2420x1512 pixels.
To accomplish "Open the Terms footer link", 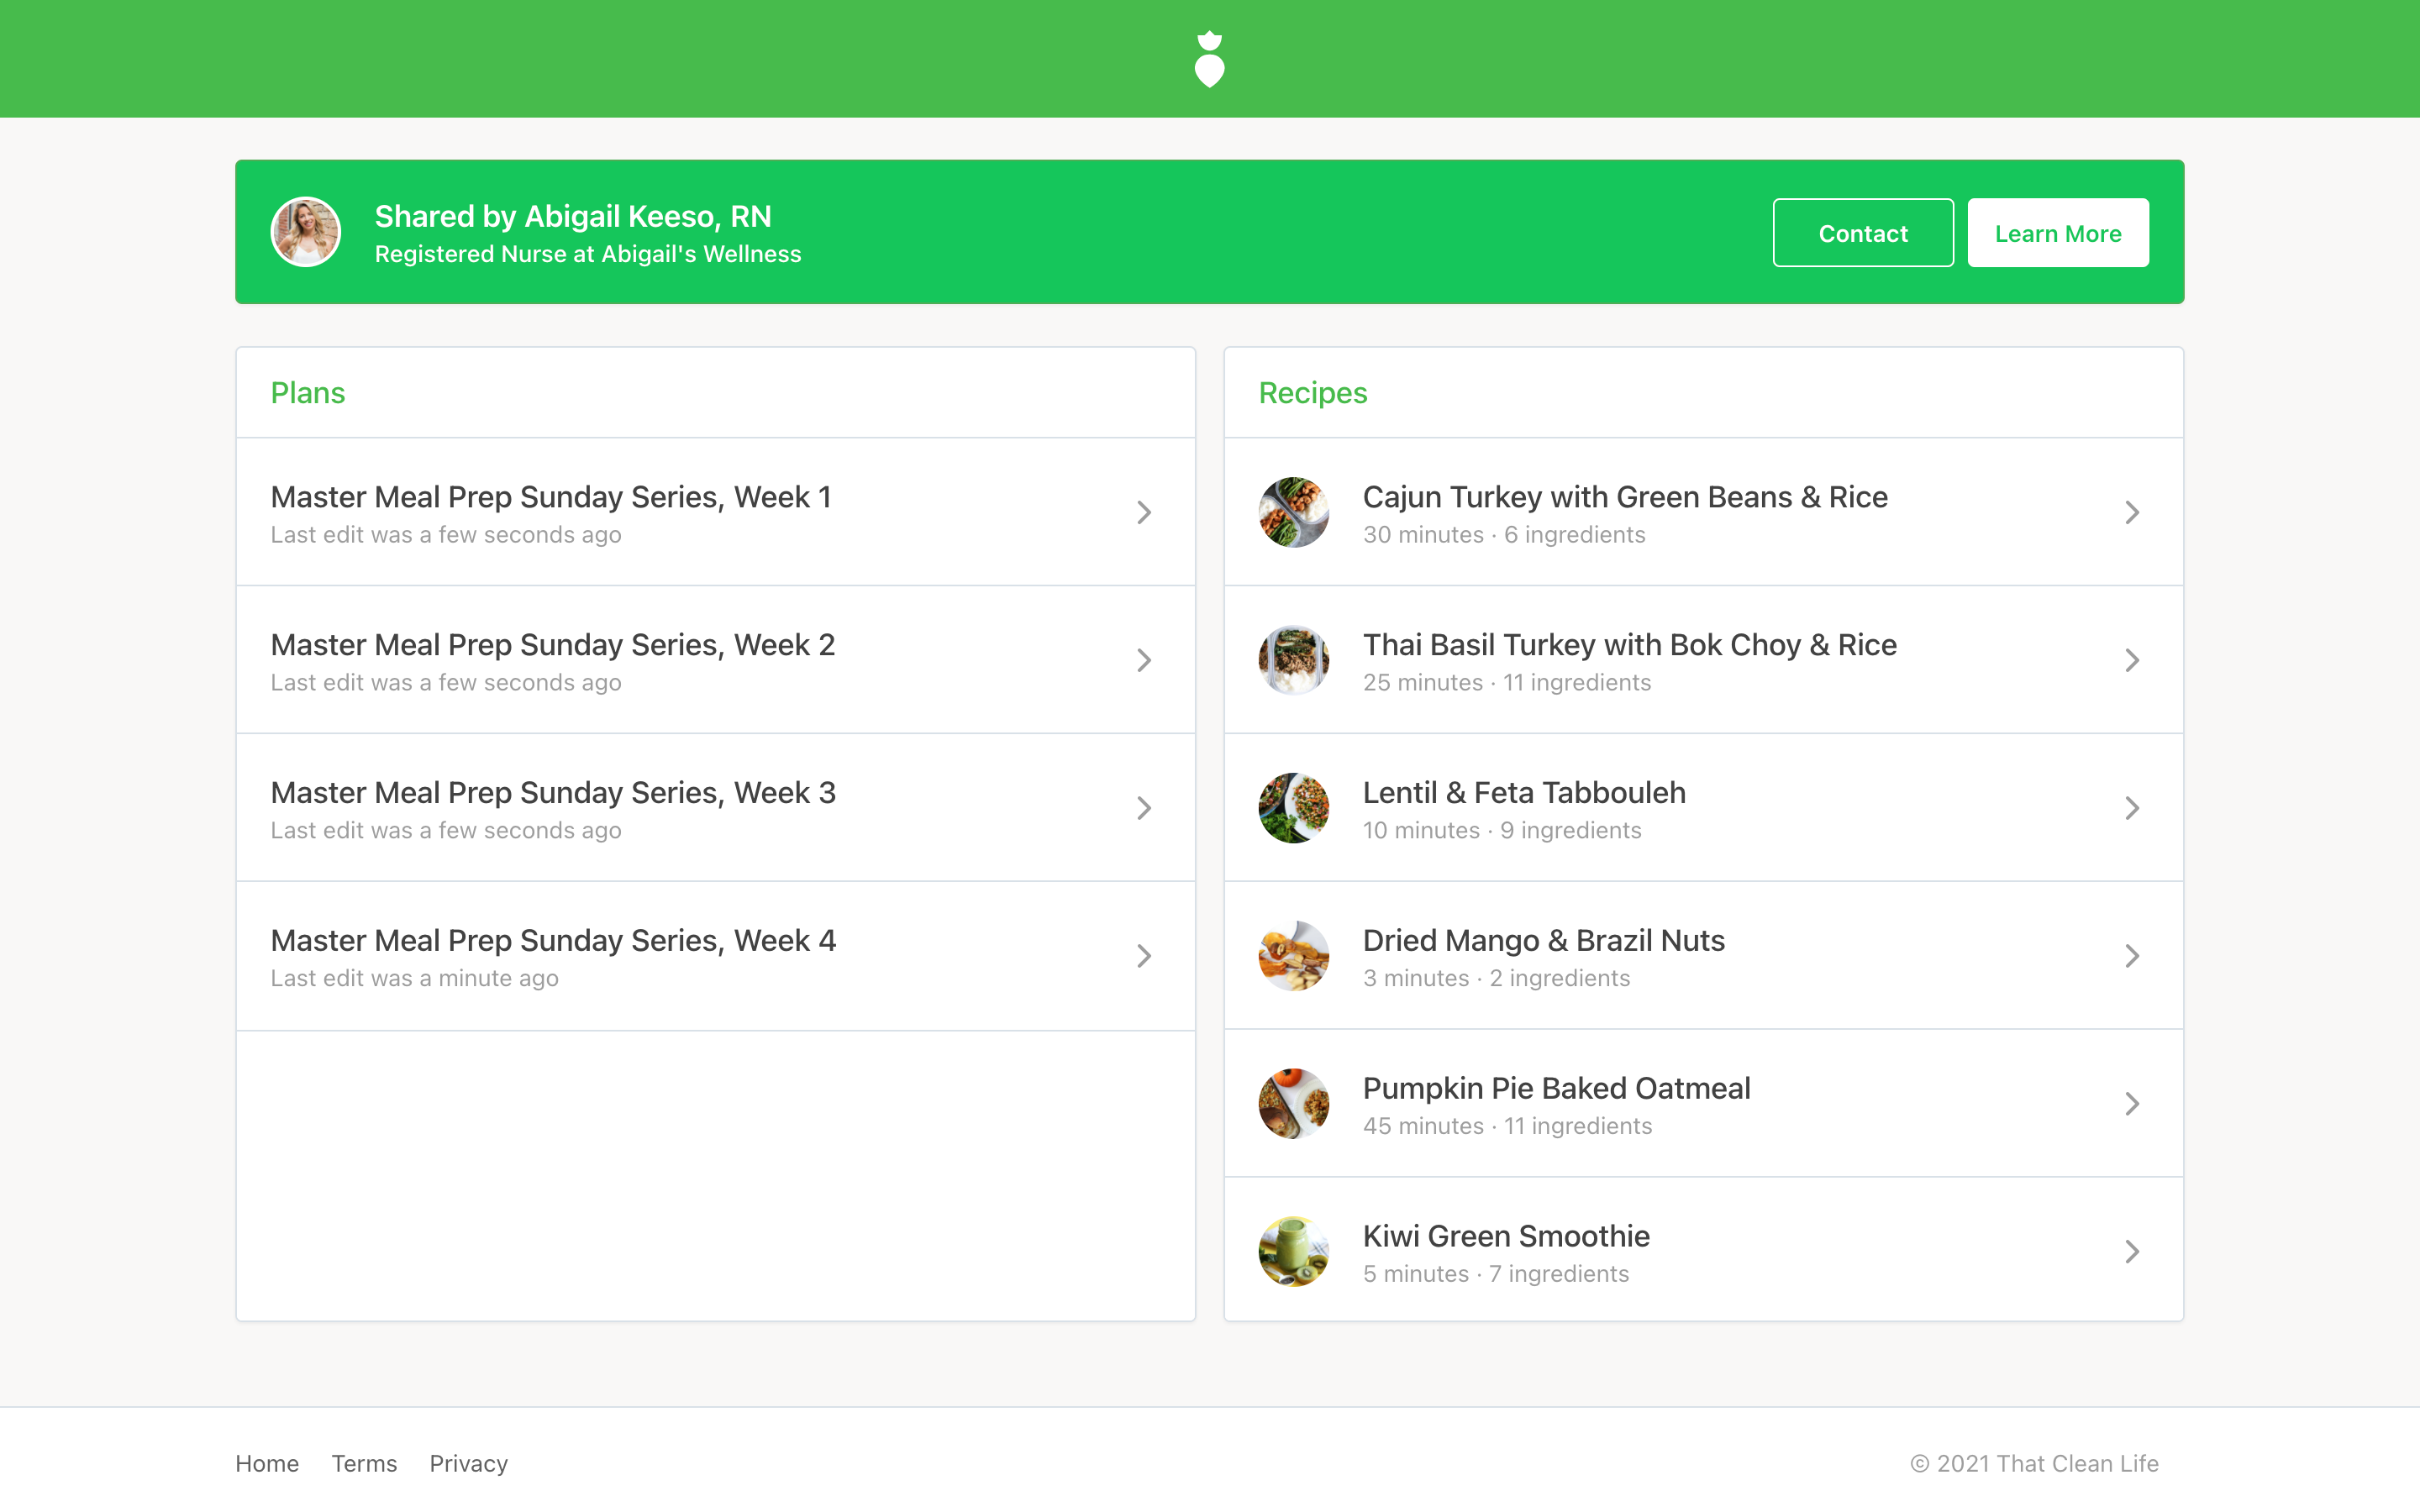I will [364, 1463].
